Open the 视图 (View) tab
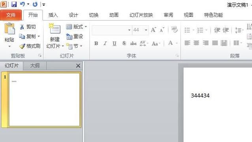 188,15
